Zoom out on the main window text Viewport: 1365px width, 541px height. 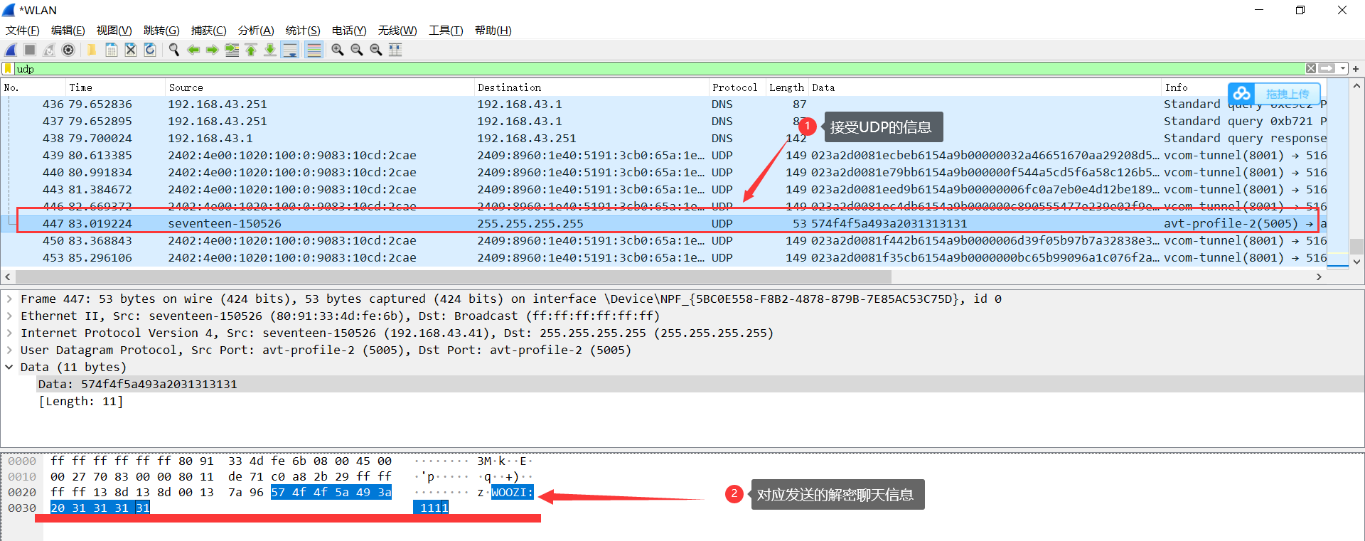pos(357,50)
